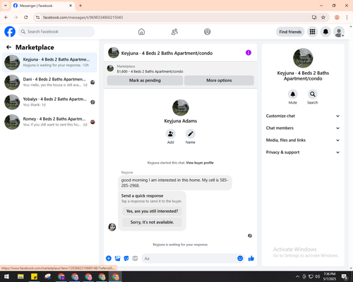The height and width of the screenshot is (282, 353).
Task: Open the emoji picker in message box
Action: tap(240, 258)
